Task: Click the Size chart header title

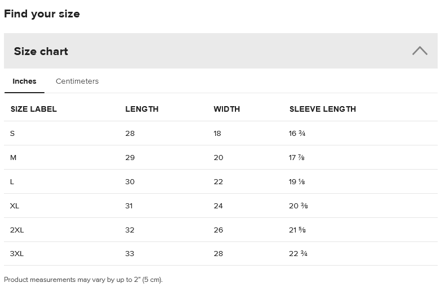Action: click(x=41, y=51)
